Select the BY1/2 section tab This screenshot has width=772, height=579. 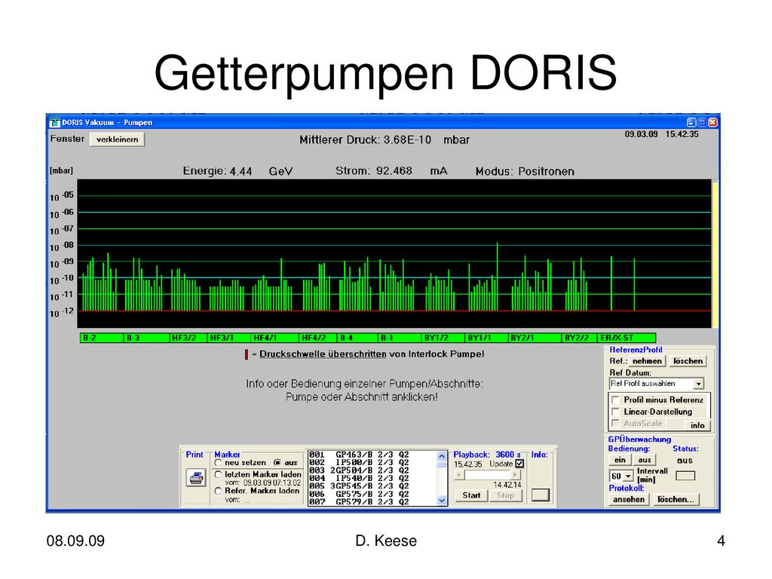pyautogui.click(x=443, y=338)
